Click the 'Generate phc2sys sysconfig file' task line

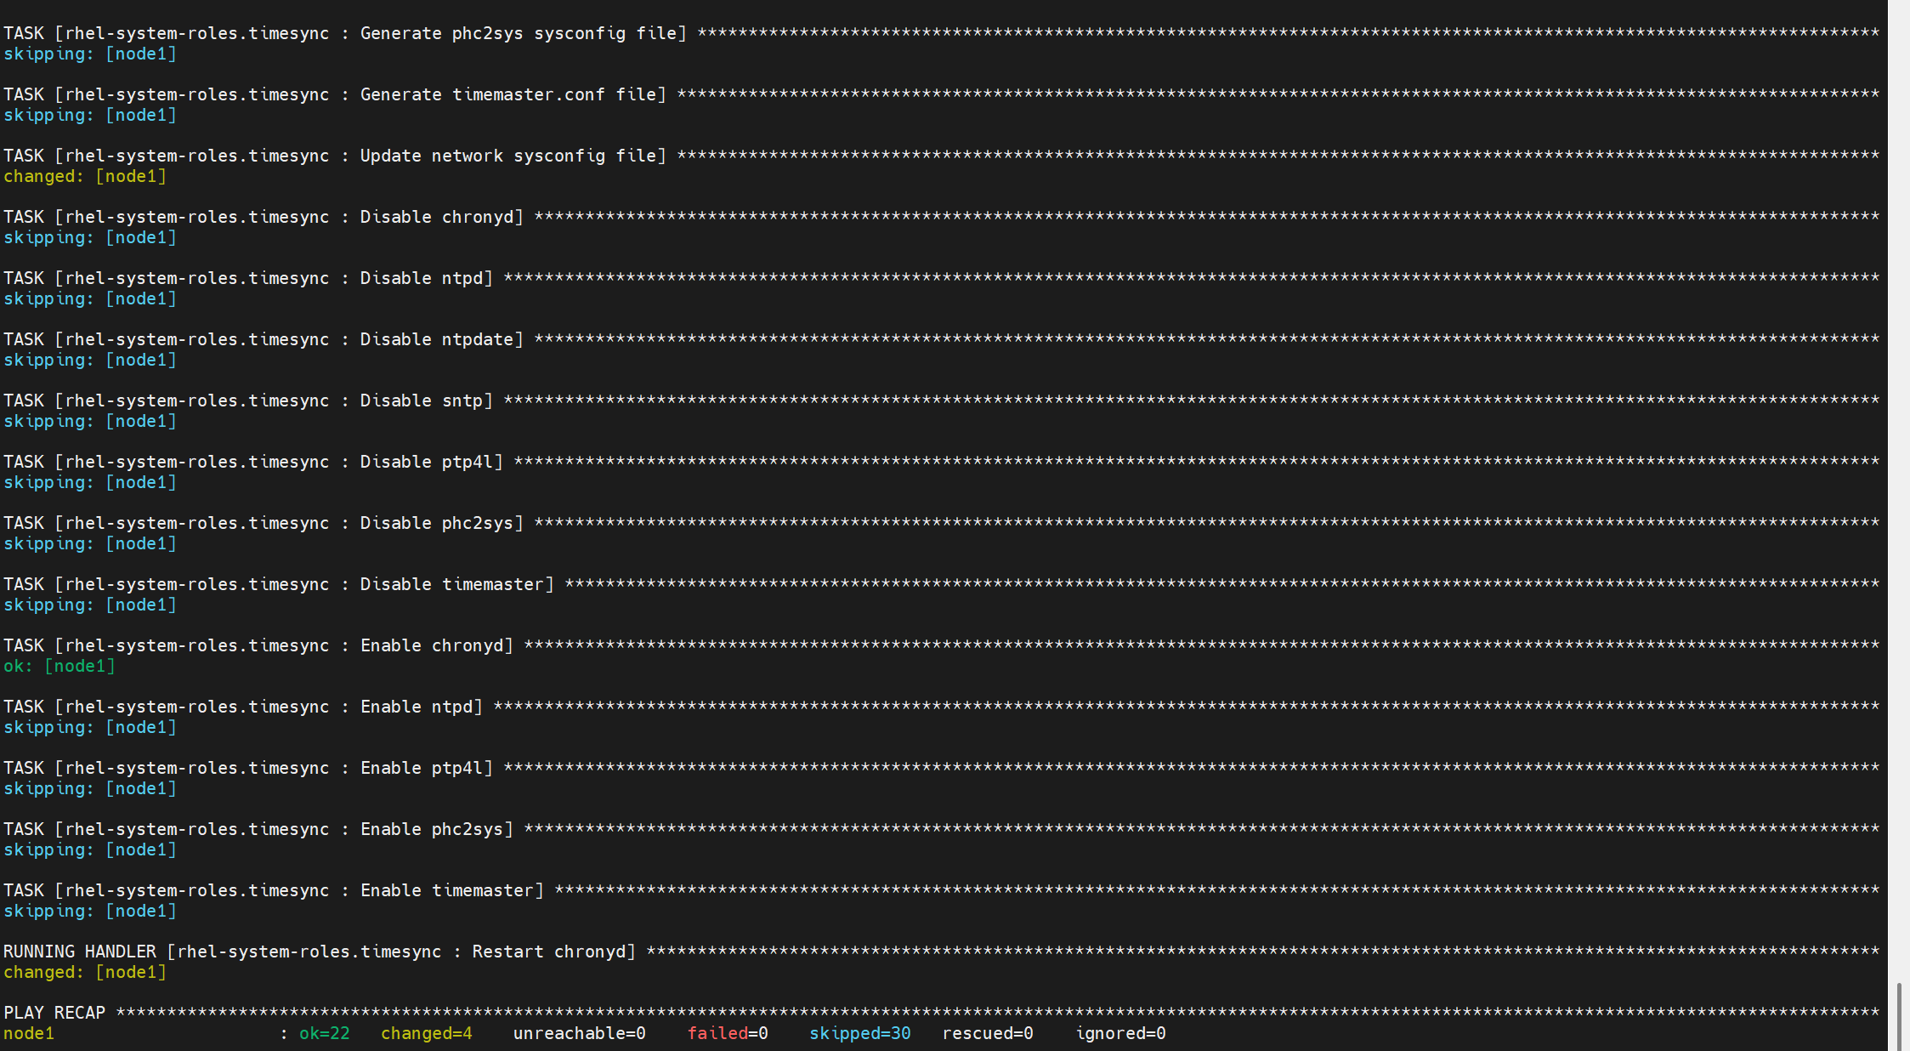[x=942, y=33]
